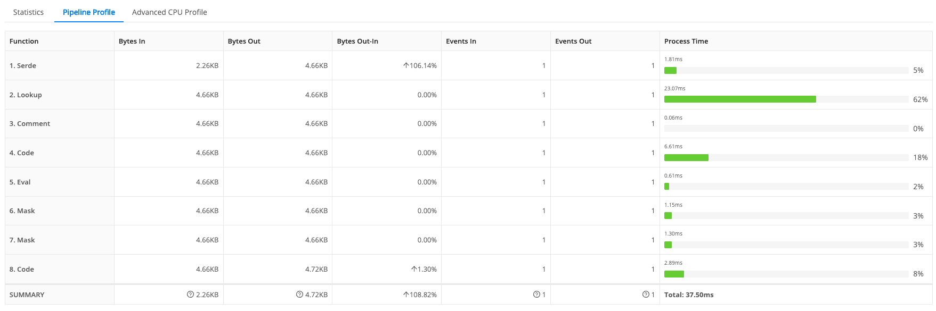Click help icon in summary Events Out cell
The width and height of the screenshot is (936, 311).
click(646, 295)
